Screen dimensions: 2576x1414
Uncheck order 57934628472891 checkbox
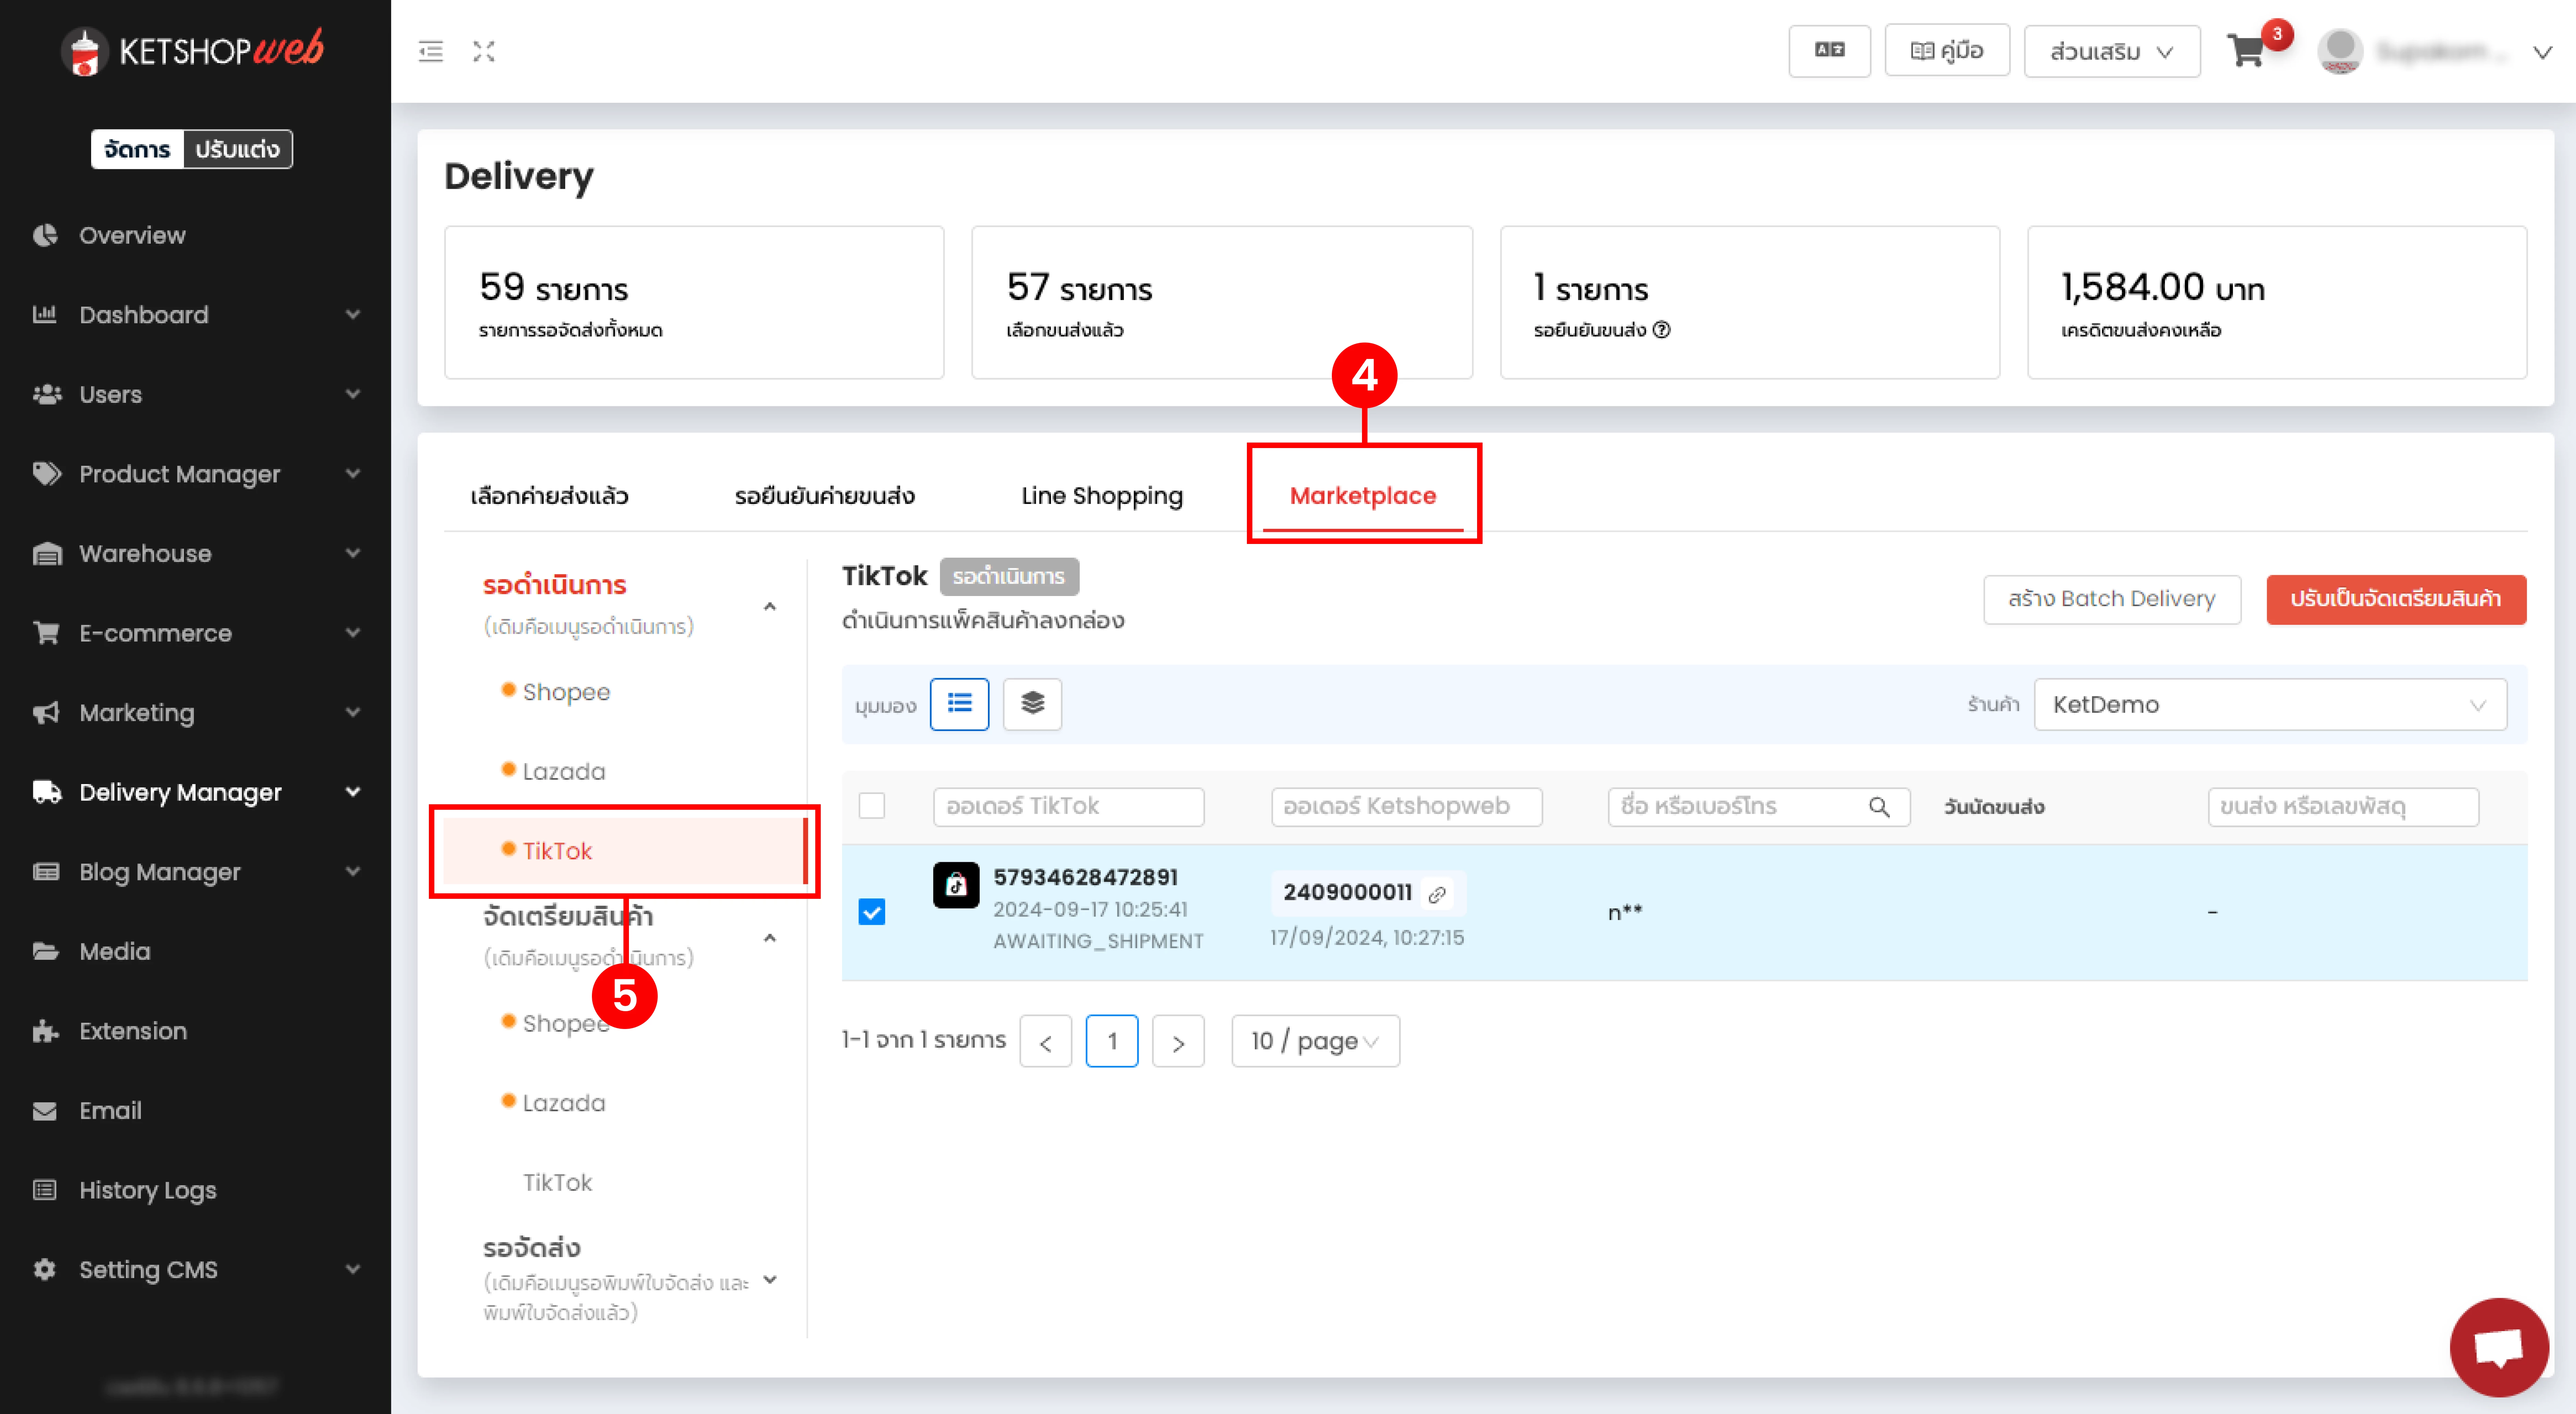pos(872,912)
